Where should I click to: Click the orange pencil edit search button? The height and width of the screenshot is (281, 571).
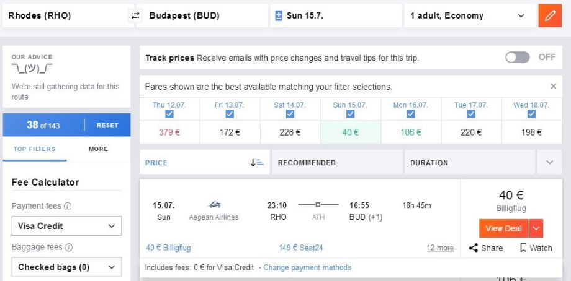[549, 16]
